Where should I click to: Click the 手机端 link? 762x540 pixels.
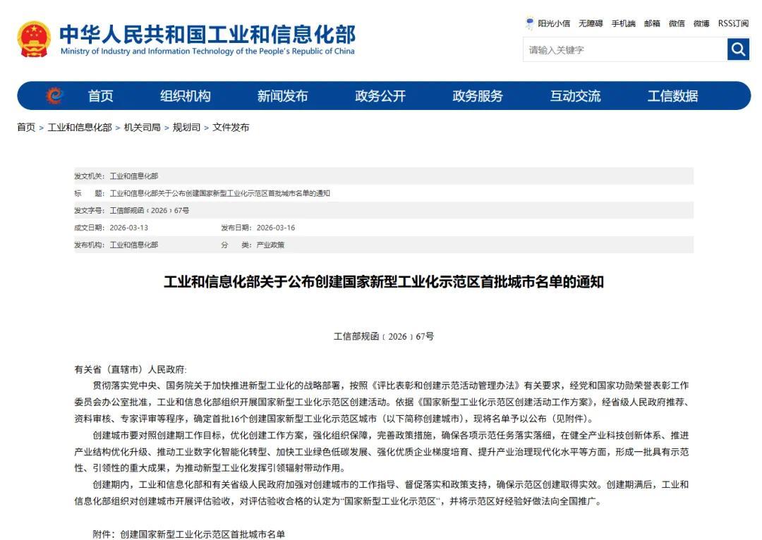(x=624, y=23)
